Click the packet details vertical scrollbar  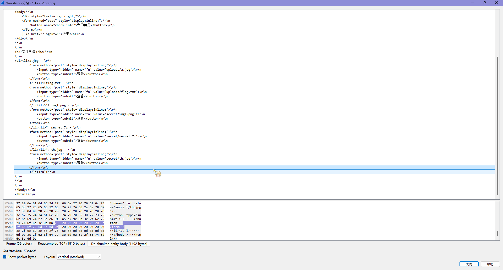tap(497, 126)
